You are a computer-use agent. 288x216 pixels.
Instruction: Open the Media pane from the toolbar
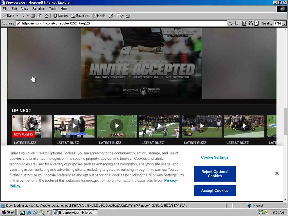point(99,16)
